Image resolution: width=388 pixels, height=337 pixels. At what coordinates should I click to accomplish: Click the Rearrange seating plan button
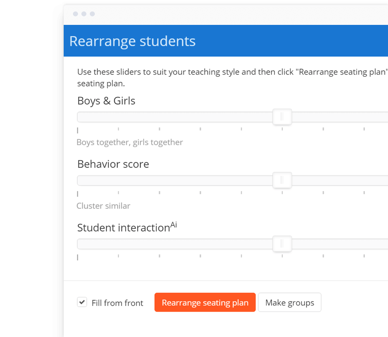(x=205, y=302)
